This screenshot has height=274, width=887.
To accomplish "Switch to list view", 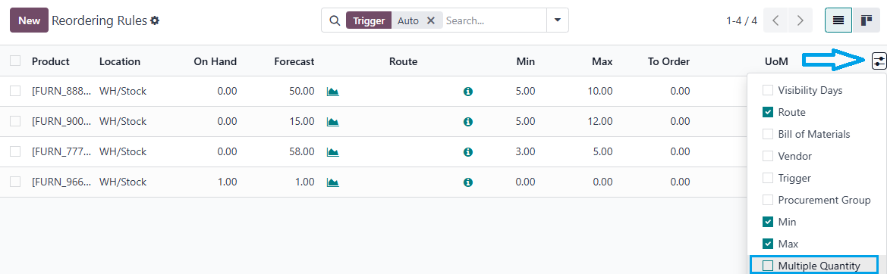I will (838, 20).
